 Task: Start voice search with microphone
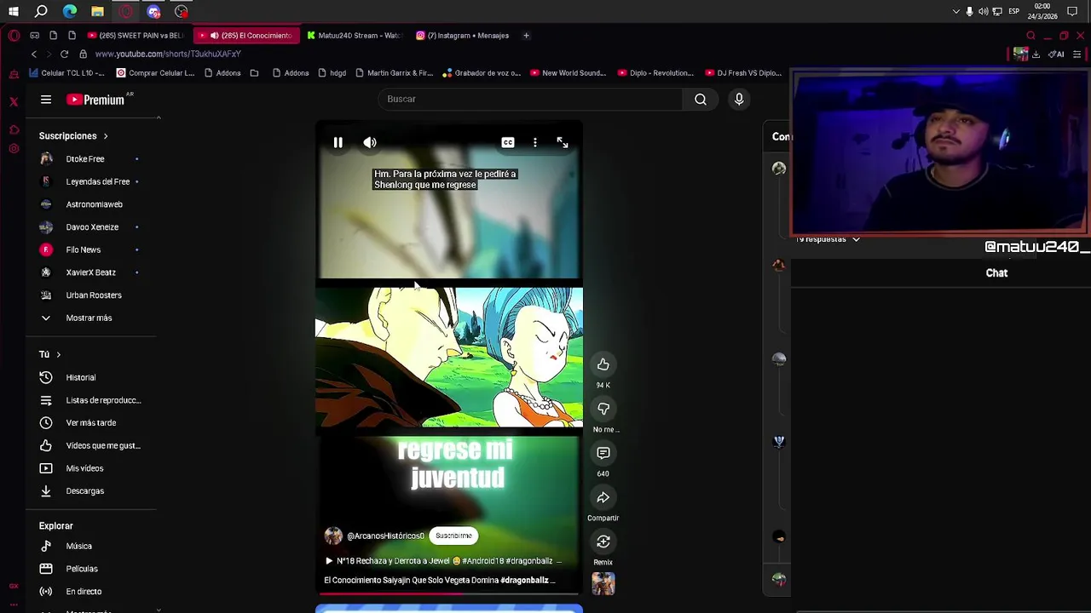[739, 99]
